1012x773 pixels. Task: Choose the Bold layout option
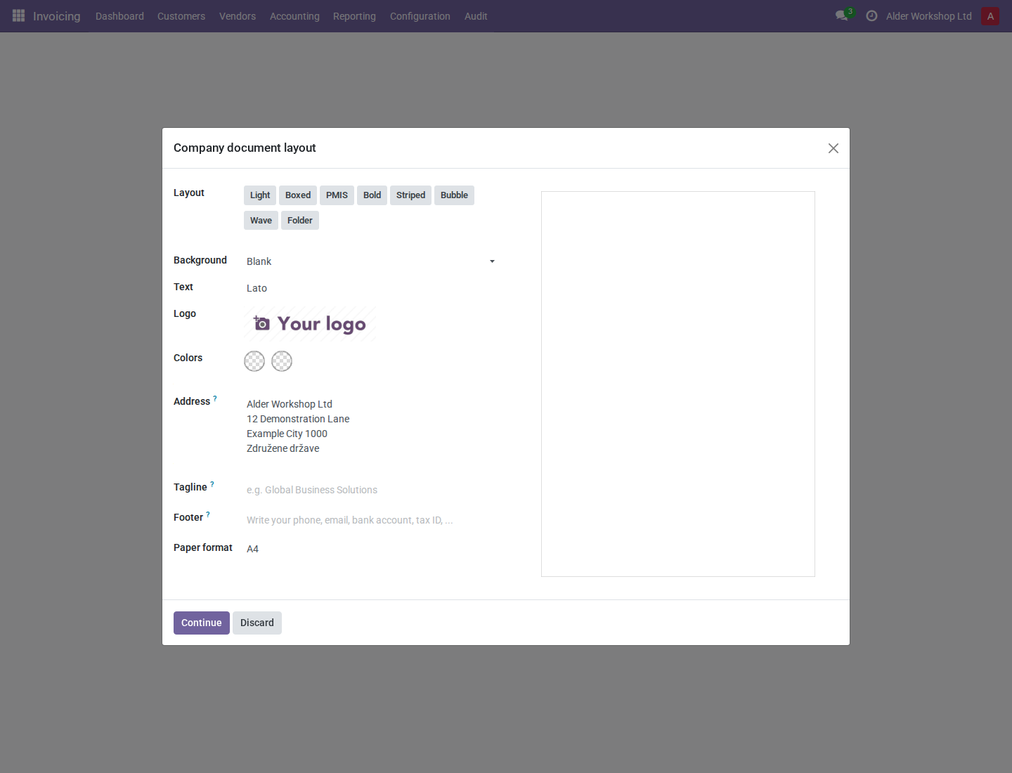click(372, 195)
